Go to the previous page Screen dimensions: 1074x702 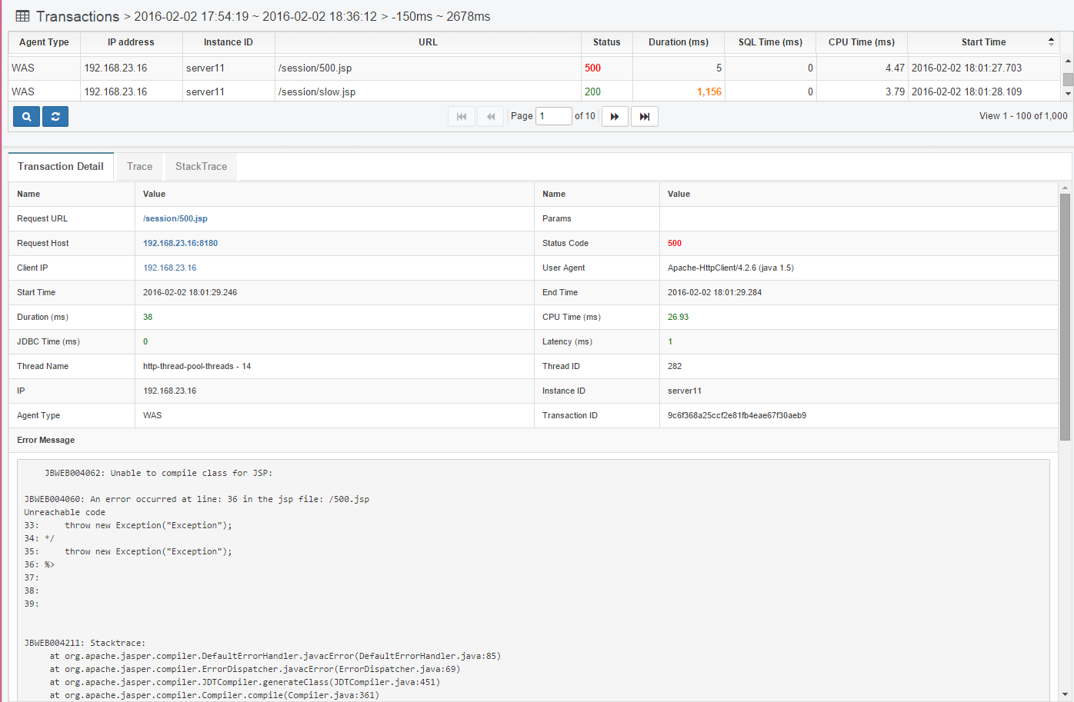pyautogui.click(x=490, y=117)
